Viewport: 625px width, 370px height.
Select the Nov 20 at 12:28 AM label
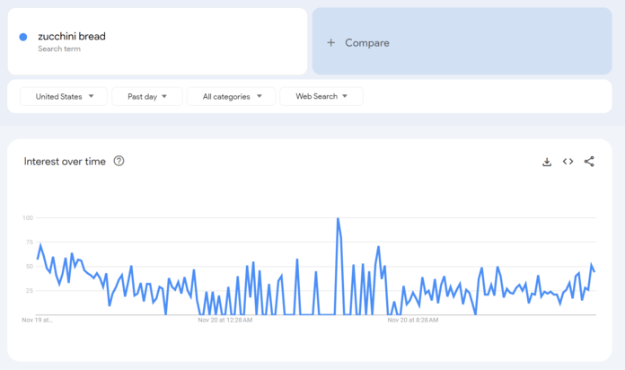224,319
